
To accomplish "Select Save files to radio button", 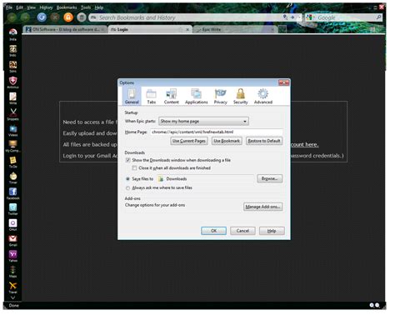I will pos(127,179).
